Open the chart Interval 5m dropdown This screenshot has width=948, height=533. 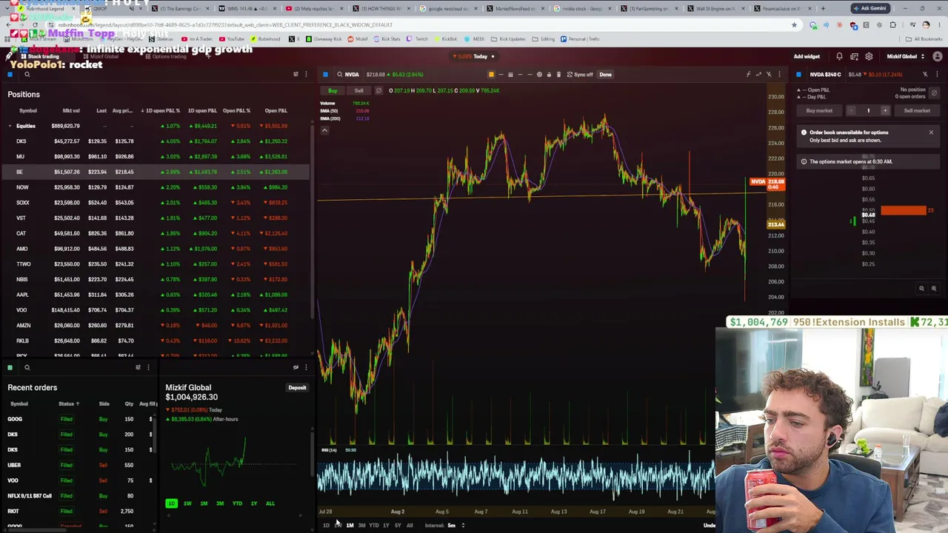point(445,526)
